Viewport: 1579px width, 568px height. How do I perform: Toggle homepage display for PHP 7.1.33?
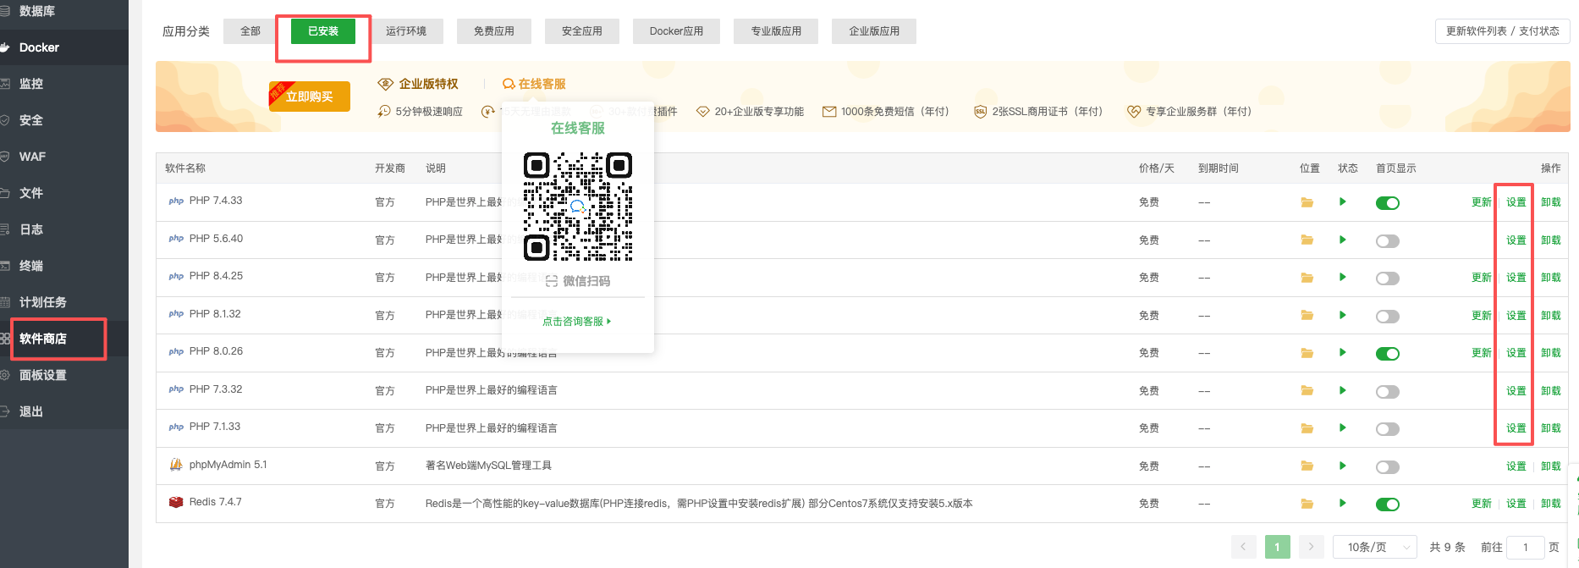1388,429
